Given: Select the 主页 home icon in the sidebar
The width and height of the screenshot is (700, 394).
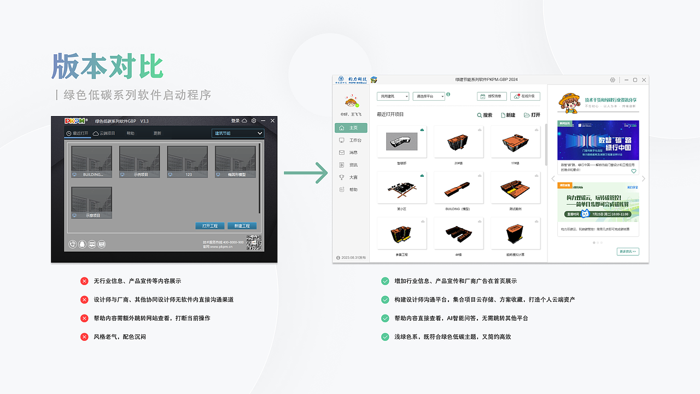Looking at the screenshot, I should pyautogui.click(x=341, y=128).
